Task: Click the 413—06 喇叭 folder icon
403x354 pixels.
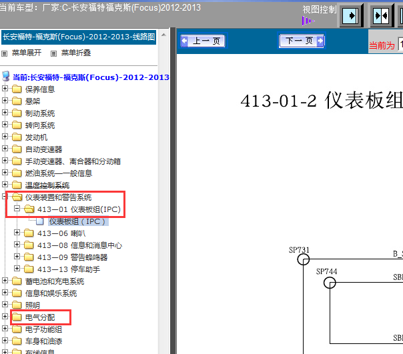Action: click(29, 233)
